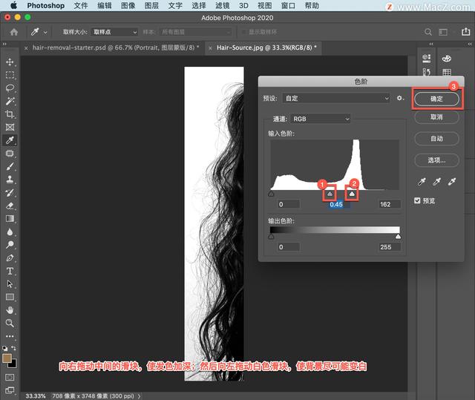
Task: Select the Blur tool
Action: (10, 232)
